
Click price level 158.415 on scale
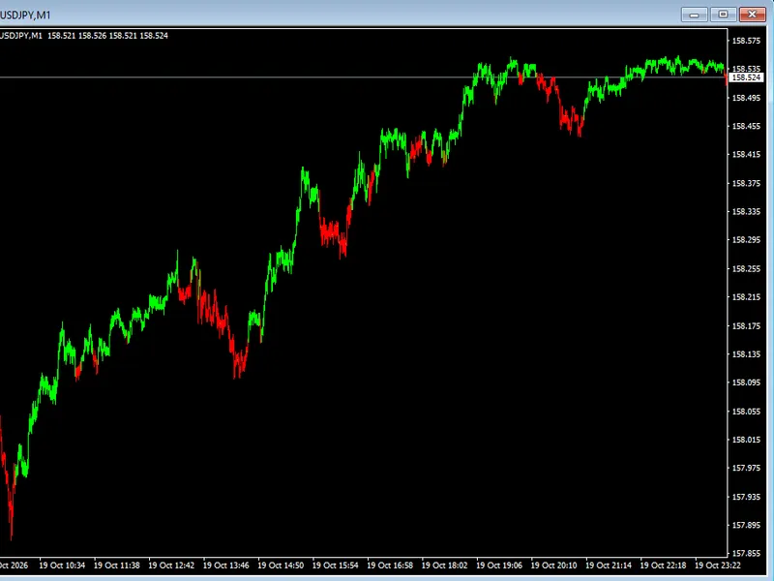point(746,155)
